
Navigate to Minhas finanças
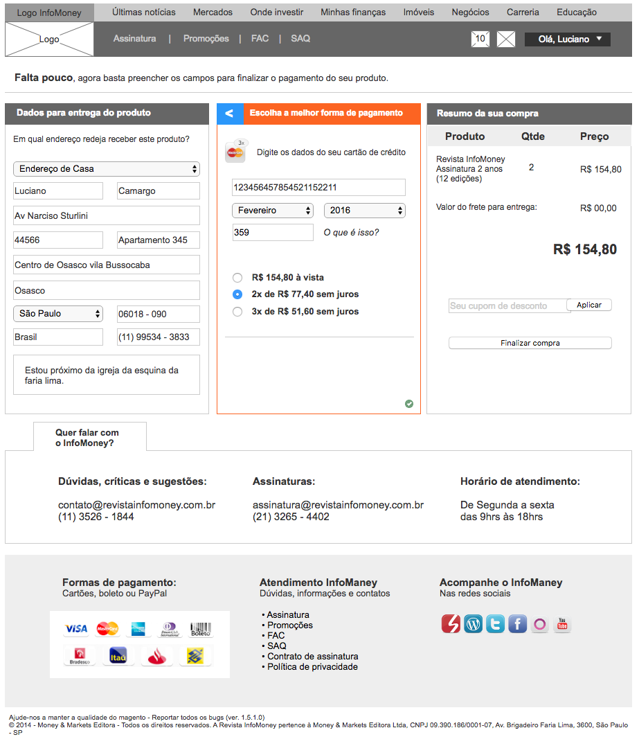point(353,12)
